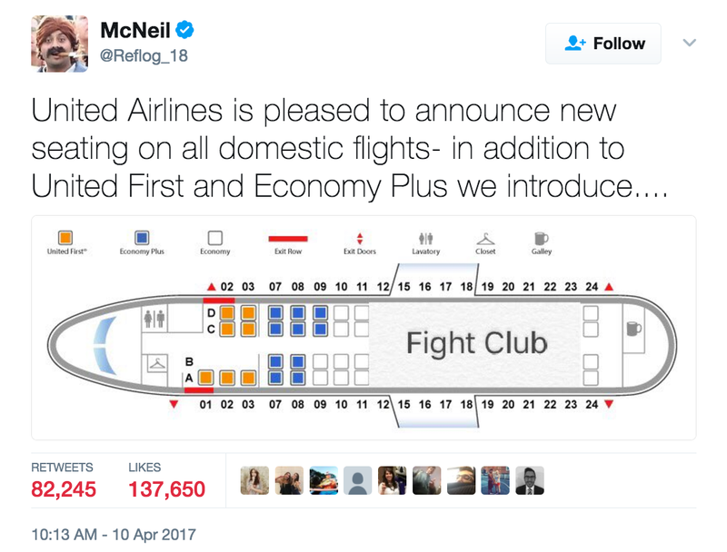Click the blue verified badge icon
Screen dimensions: 727x552
pos(184,31)
